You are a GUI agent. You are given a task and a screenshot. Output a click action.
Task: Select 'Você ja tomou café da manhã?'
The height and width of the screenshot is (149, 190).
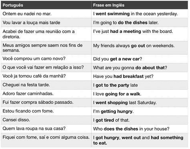click(34, 76)
